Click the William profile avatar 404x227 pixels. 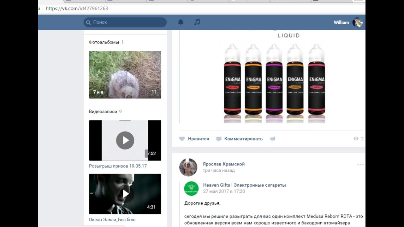357,22
